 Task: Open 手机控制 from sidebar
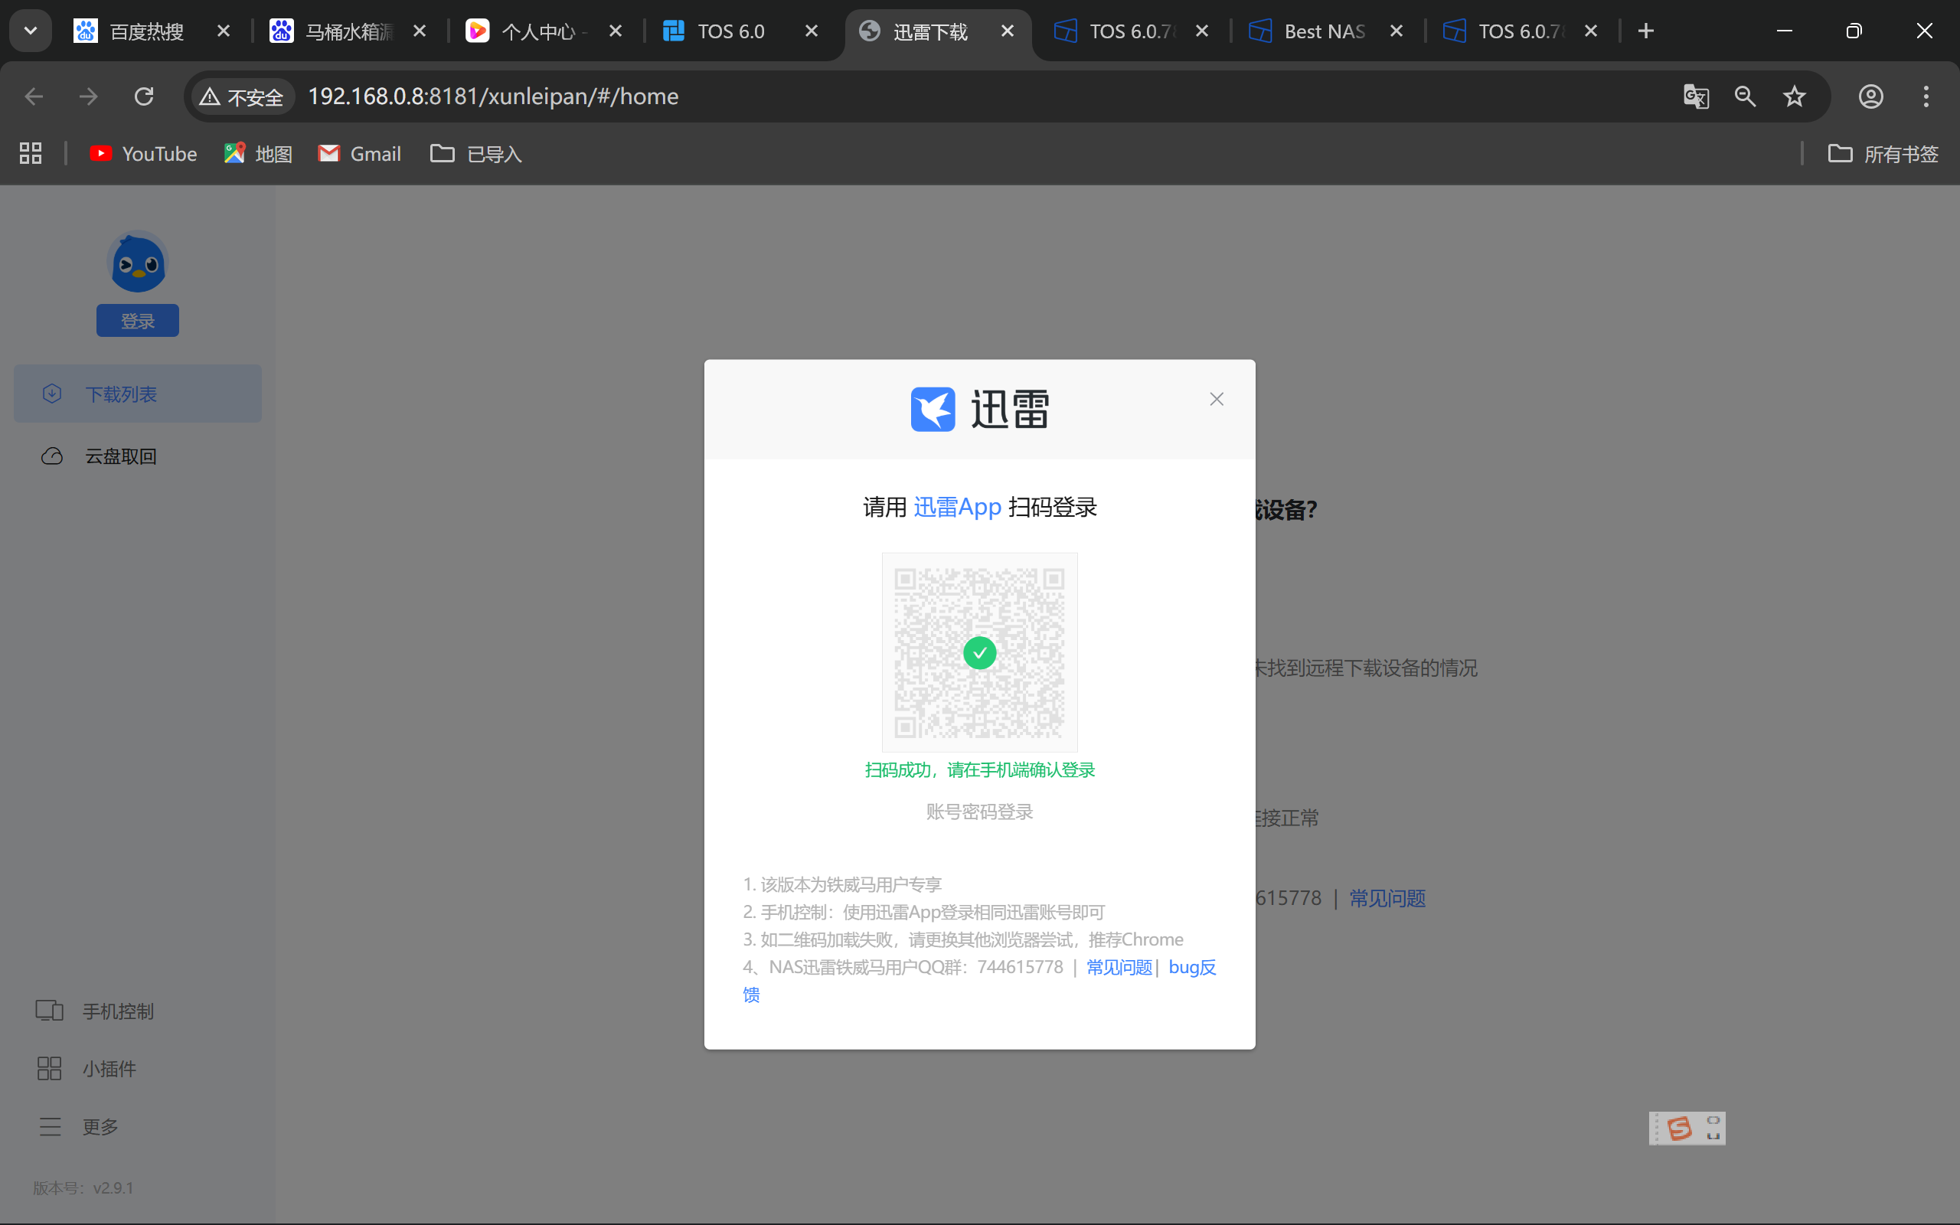pyautogui.click(x=117, y=1011)
